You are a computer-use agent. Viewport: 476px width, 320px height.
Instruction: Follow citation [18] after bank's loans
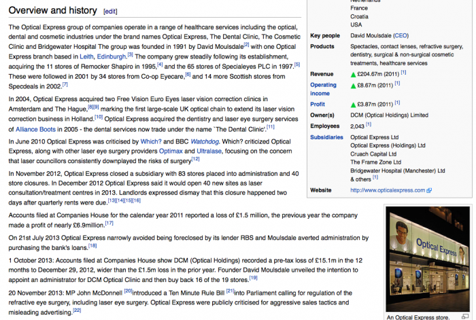pyautogui.click(x=92, y=246)
